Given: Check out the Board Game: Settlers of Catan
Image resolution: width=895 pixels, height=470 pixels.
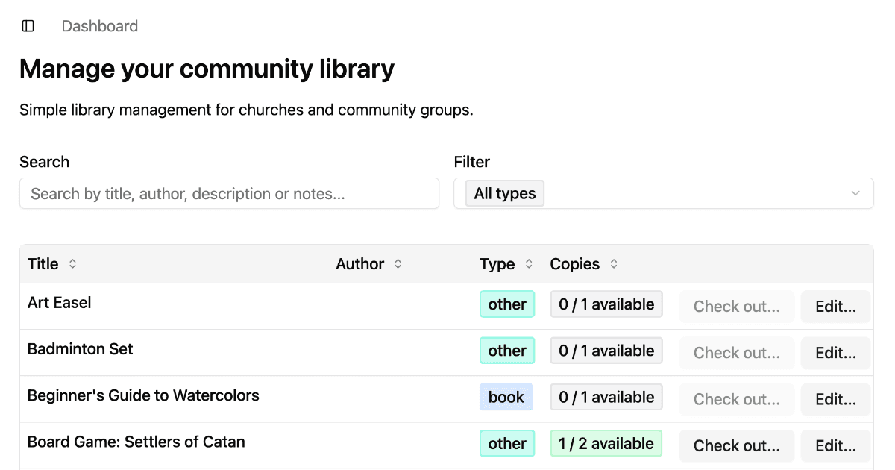Looking at the screenshot, I should point(736,445).
